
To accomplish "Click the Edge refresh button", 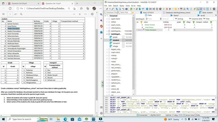I will (10, 8).
